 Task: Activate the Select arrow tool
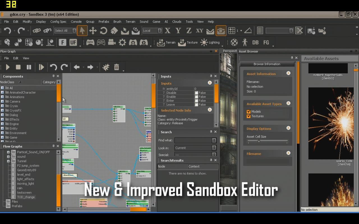coord(82,31)
